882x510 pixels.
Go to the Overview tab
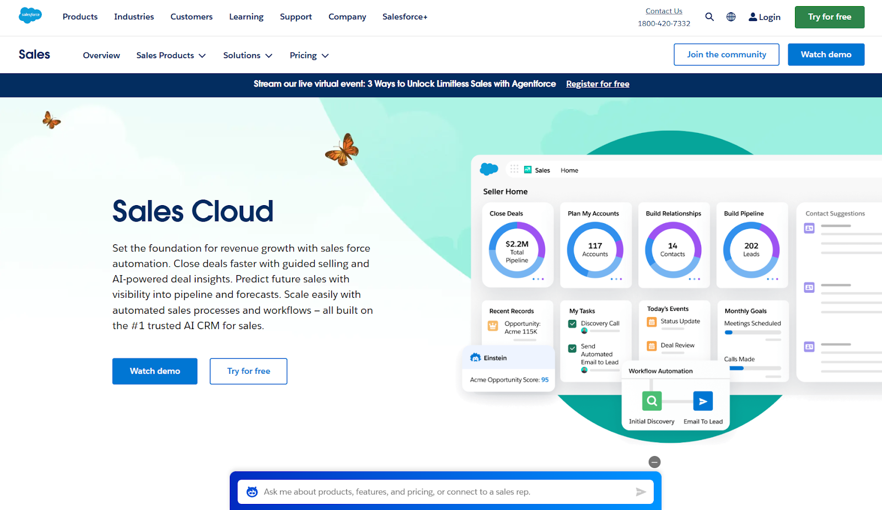point(101,56)
